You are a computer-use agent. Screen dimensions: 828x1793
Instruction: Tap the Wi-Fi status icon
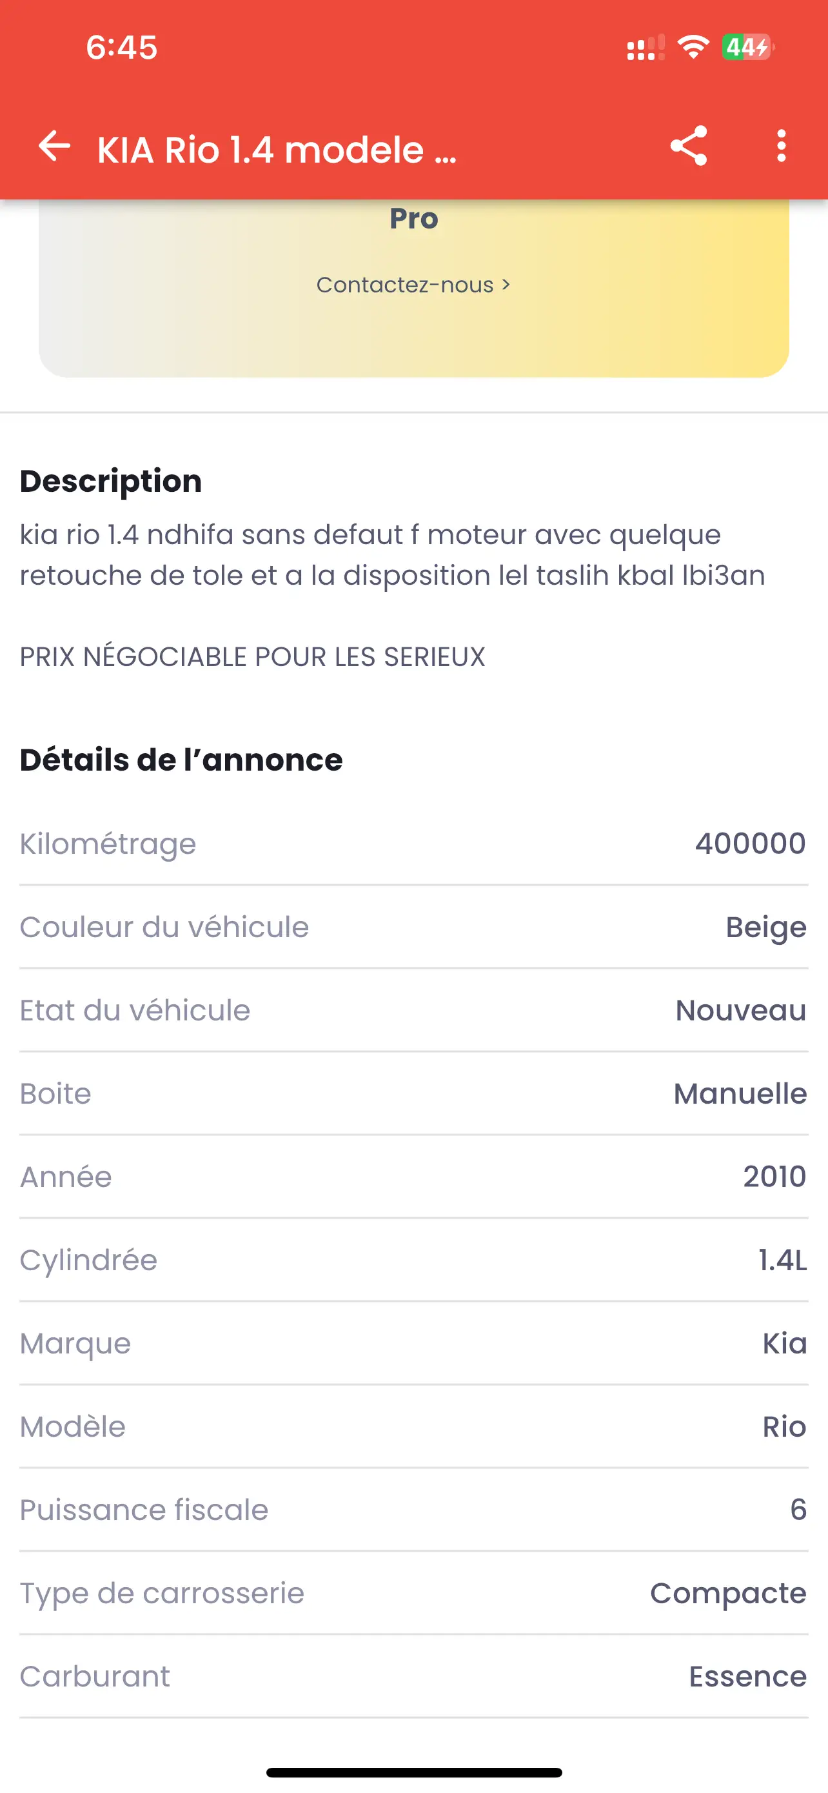click(693, 47)
